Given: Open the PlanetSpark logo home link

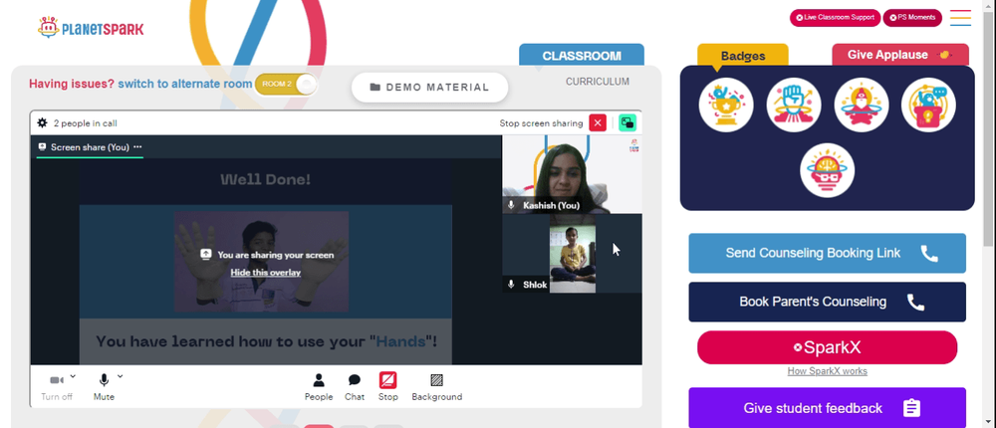Looking at the screenshot, I should 91,28.
